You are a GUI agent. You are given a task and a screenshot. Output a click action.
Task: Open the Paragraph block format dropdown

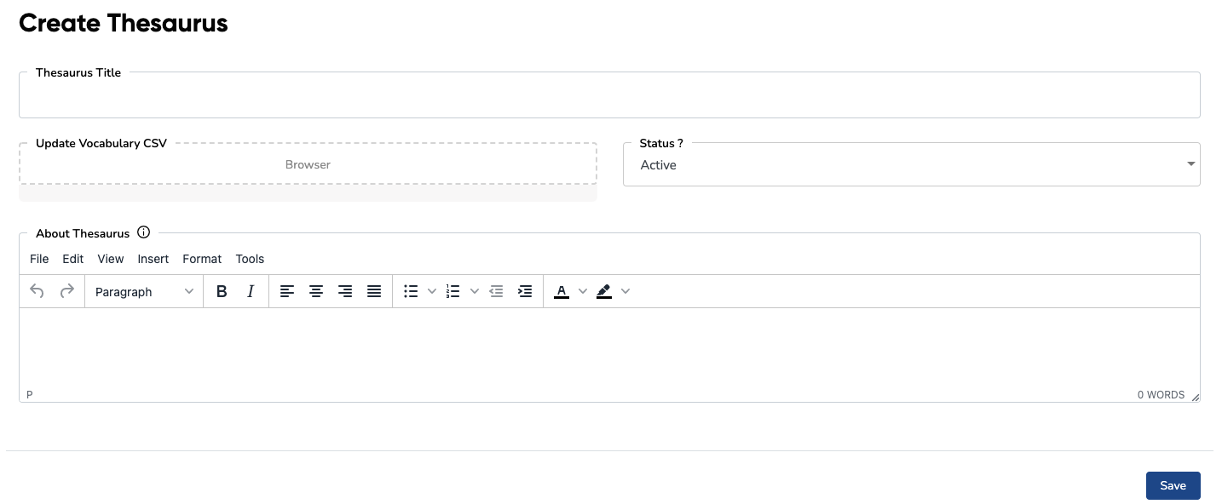(144, 291)
